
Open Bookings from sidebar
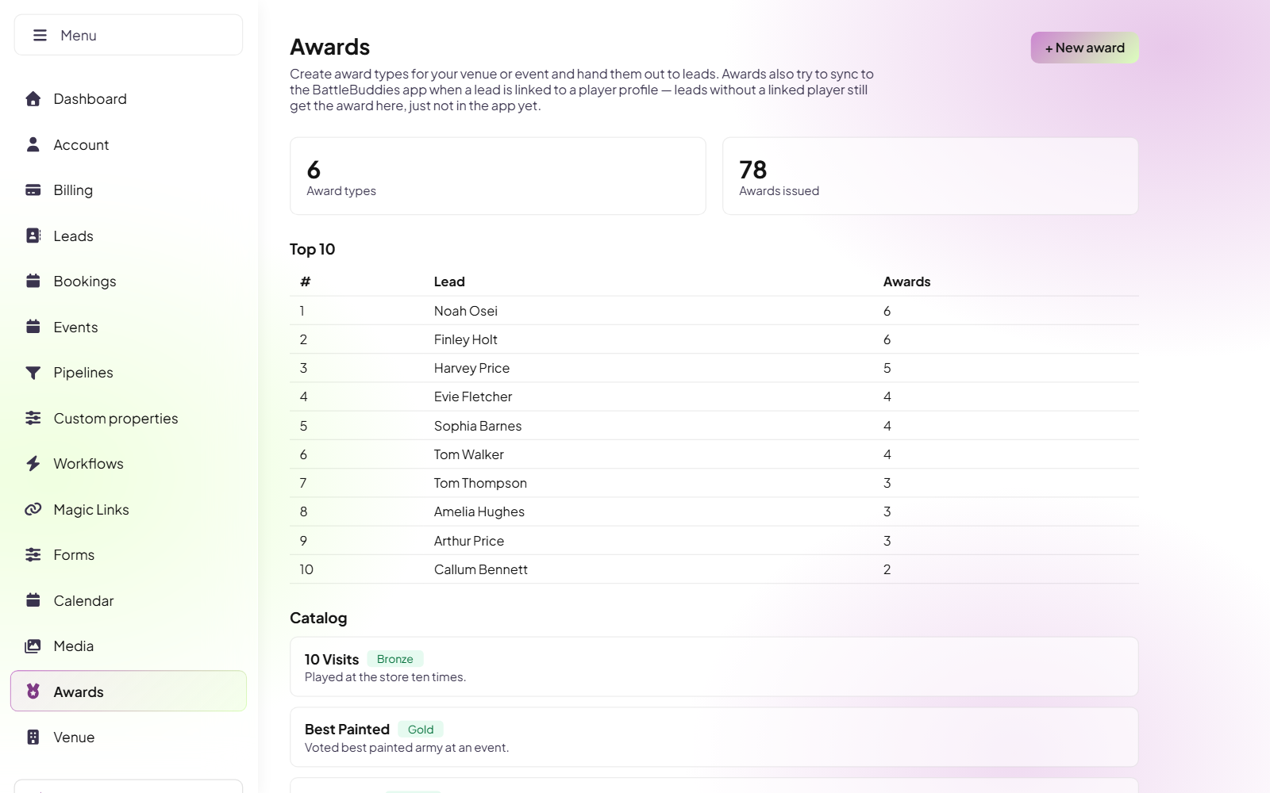129,281
